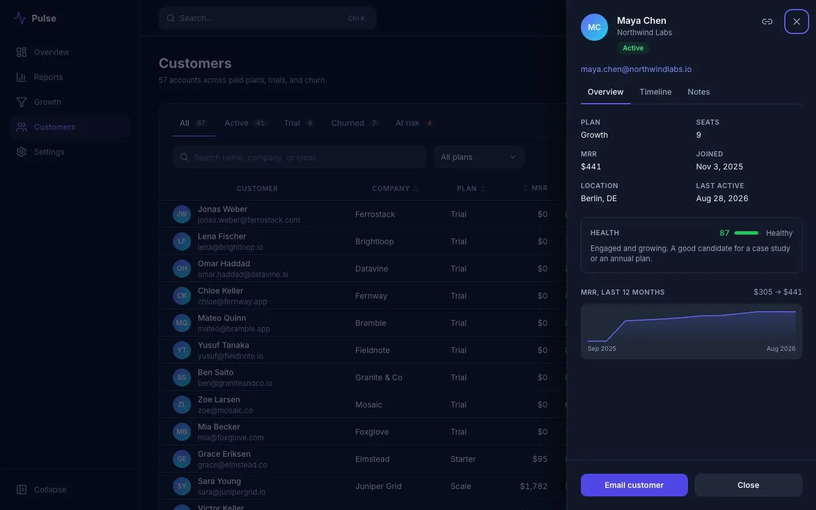816x510 pixels.
Task: Click the Growth funnel icon
Action: click(22, 102)
